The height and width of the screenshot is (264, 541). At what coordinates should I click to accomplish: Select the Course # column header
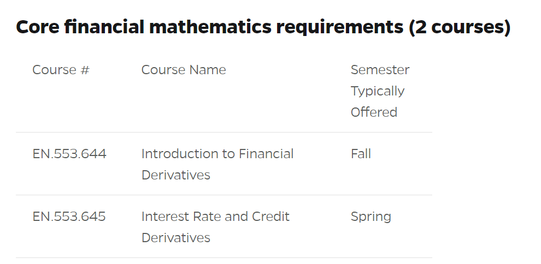coord(61,70)
